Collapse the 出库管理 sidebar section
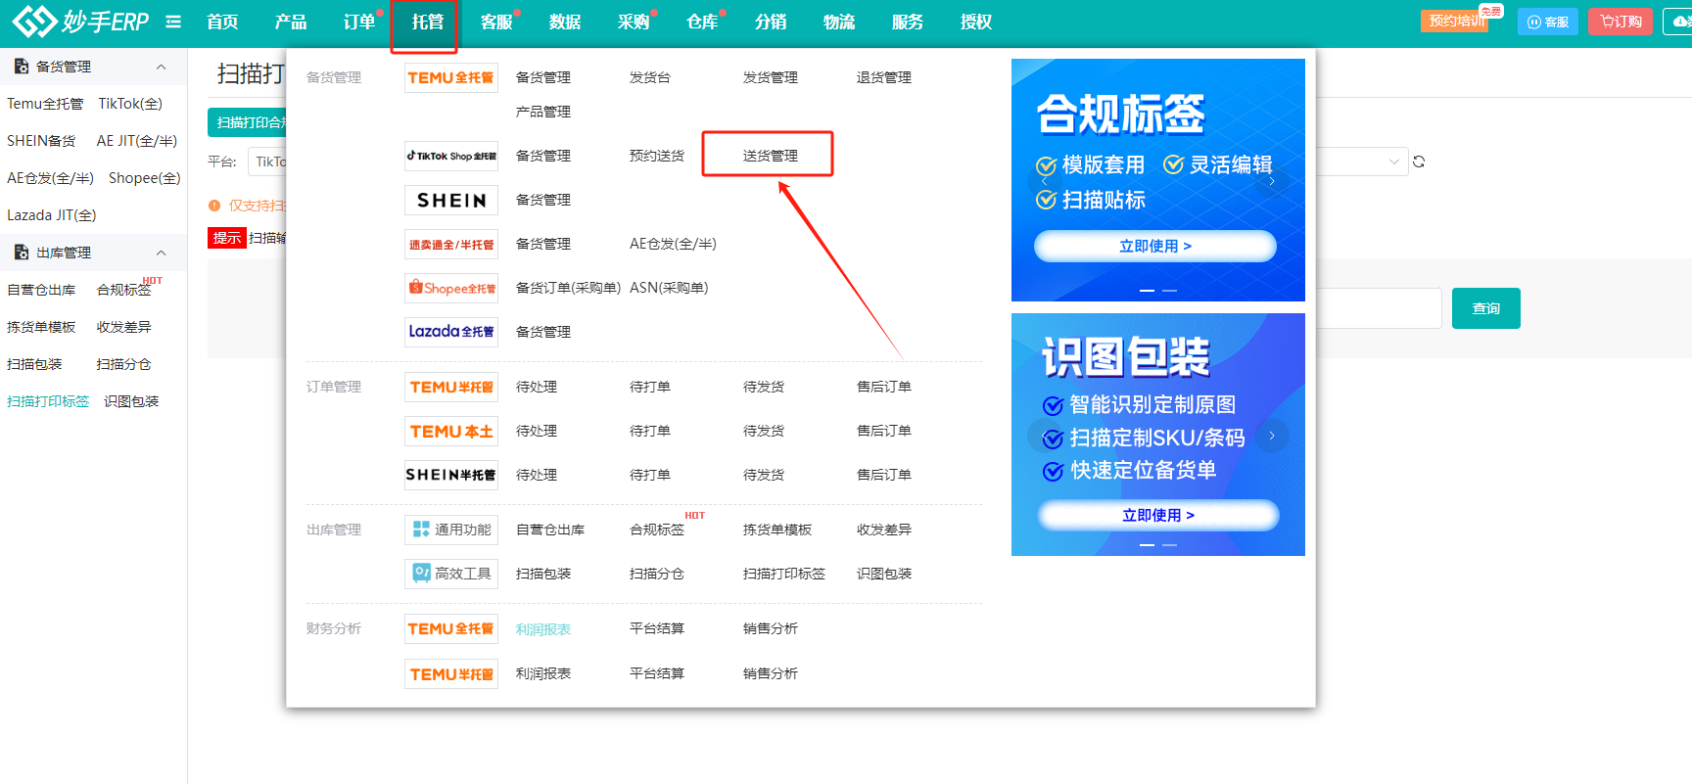Screen dimensions: 1692x784 [x=162, y=253]
